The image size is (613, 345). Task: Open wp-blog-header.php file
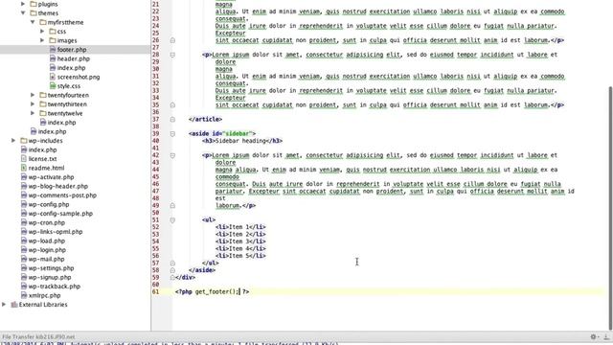57,186
